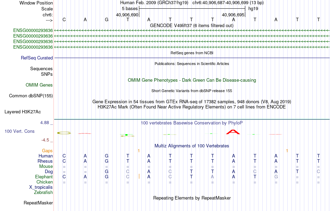Select the Zebrafish species label
The width and height of the screenshot is (330, 211).
tap(43, 192)
